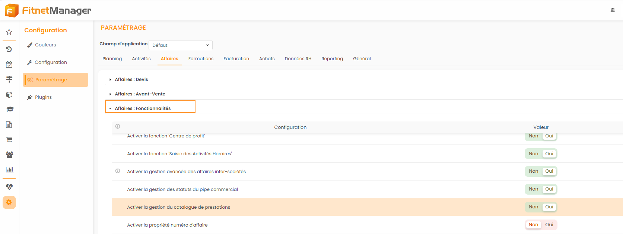Open the history clock icon in sidebar
Image resolution: width=623 pixels, height=234 pixels.
point(9,49)
